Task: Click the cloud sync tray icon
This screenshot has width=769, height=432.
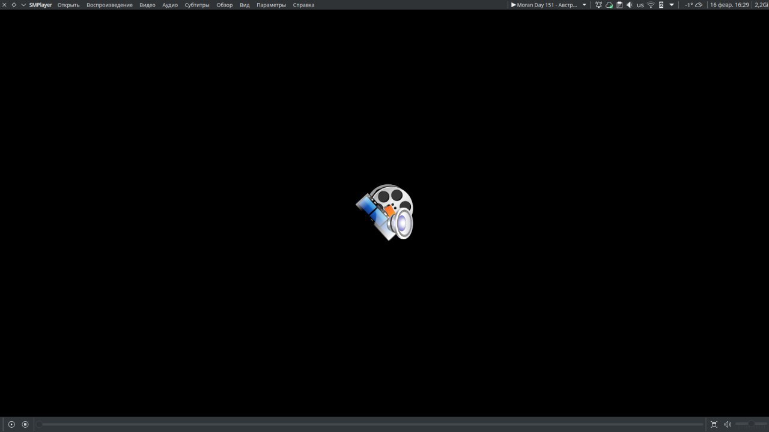Action: pyautogui.click(x=609, y=5)
